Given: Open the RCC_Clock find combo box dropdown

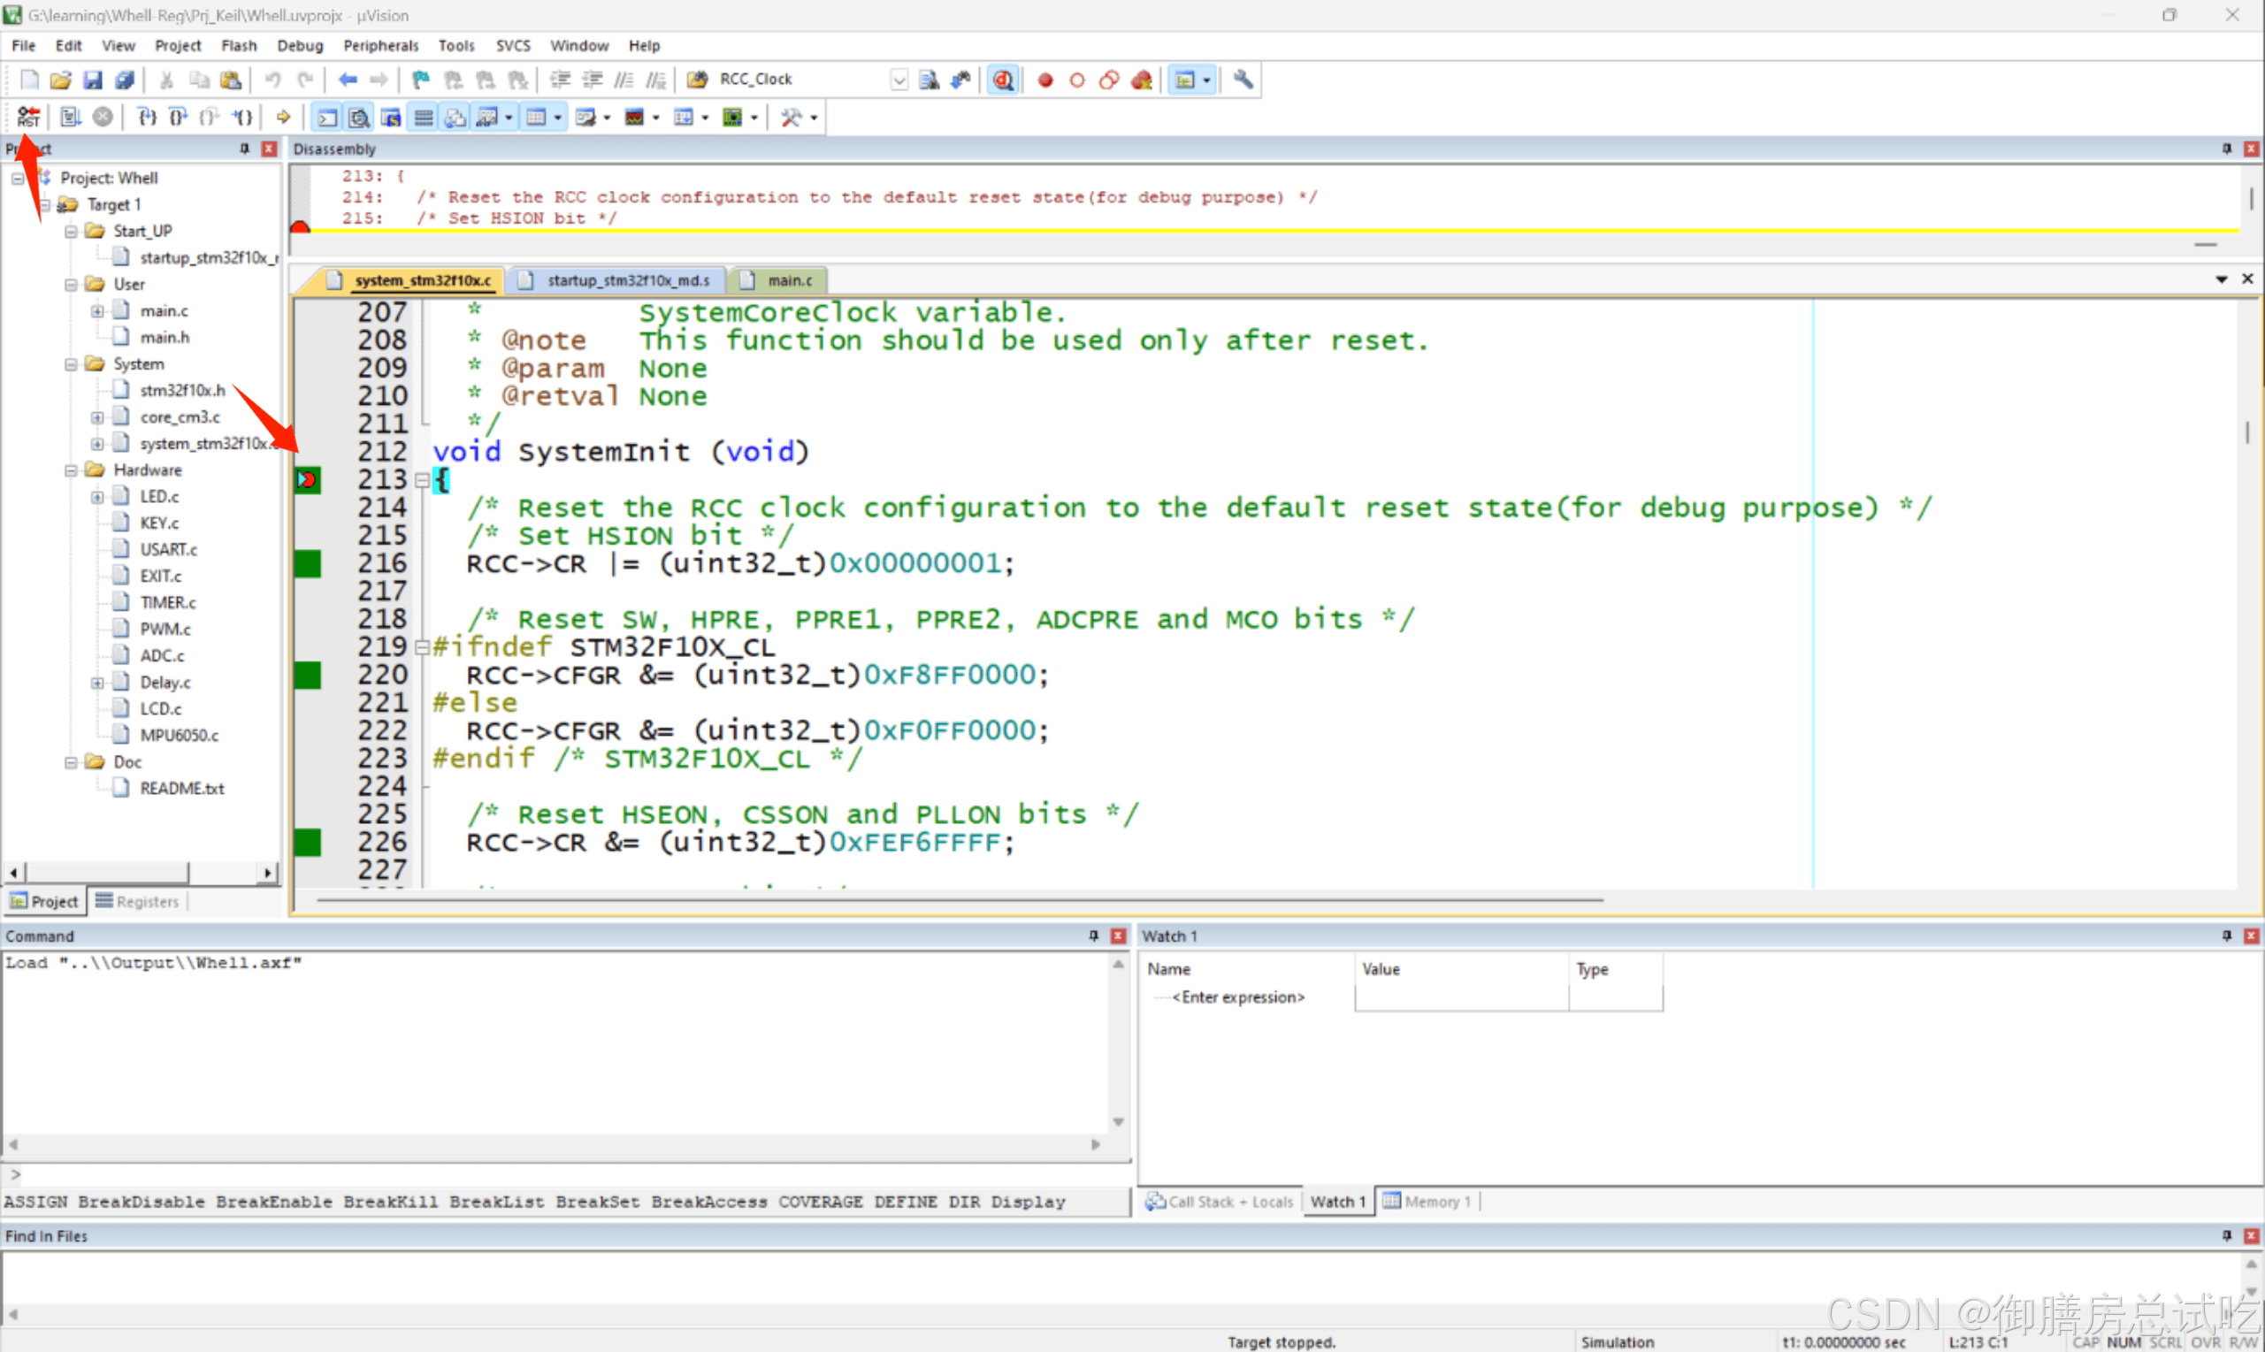Looking at the screenshot, I should click(x=899, y=80).
